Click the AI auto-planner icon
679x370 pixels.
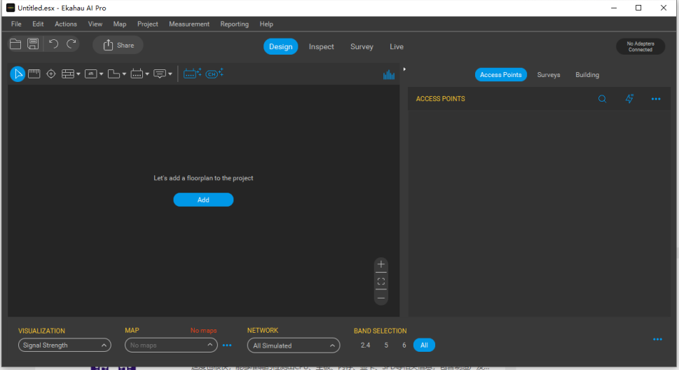click(x=192, y=74)
